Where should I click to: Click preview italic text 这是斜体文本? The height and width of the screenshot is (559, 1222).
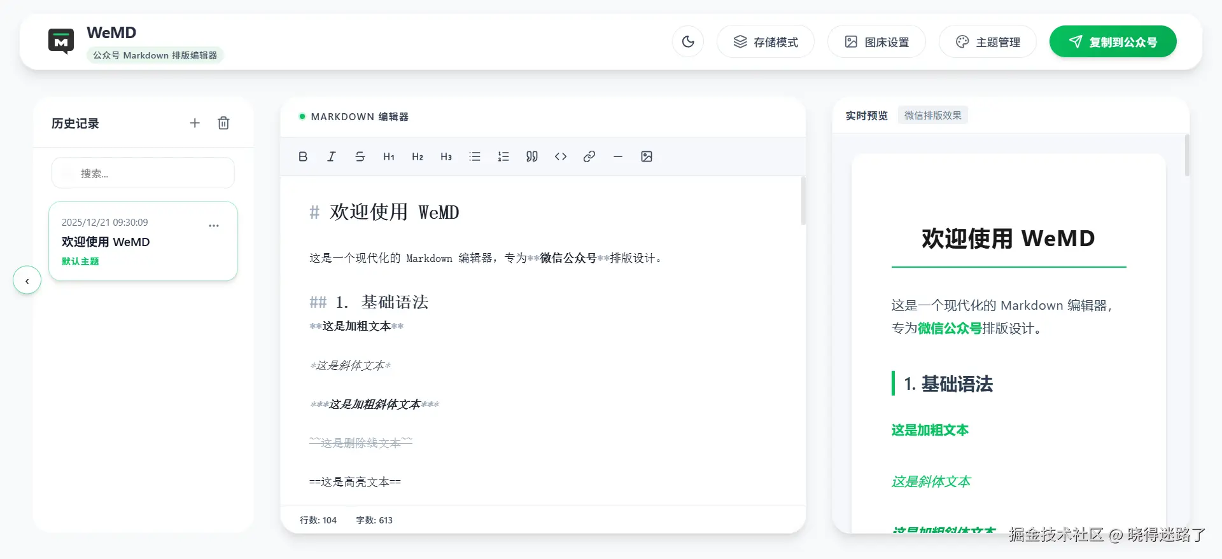931,482
